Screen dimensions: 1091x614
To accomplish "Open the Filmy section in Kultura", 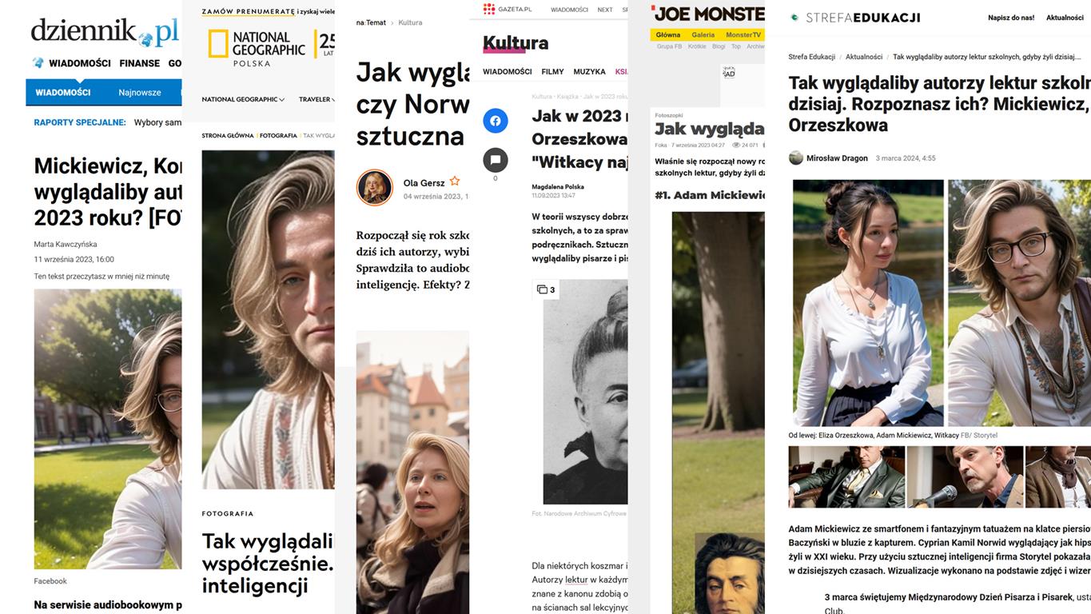I will tap(552, 72).
